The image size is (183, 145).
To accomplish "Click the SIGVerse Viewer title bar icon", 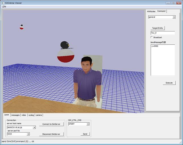I will point(3,3).
